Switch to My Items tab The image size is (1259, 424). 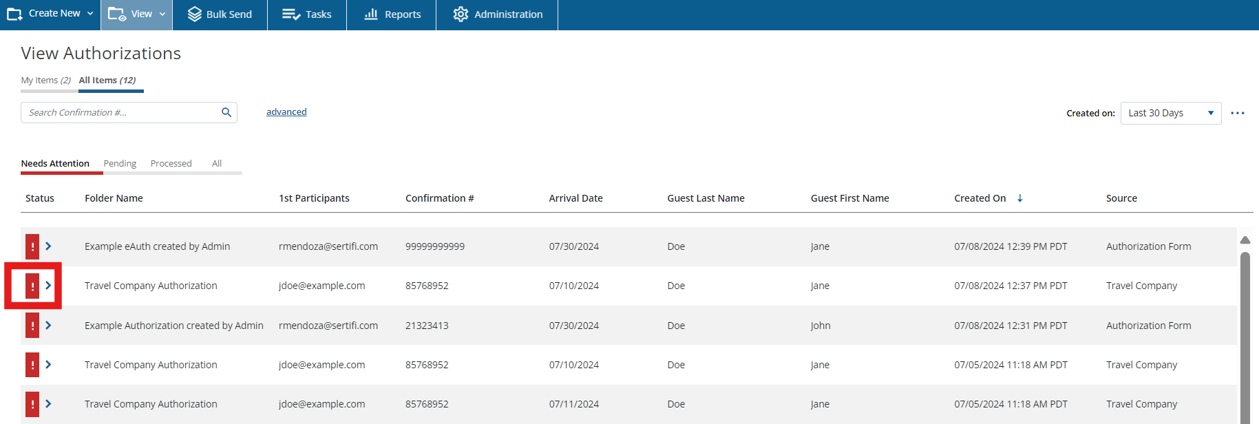(46, 81)
